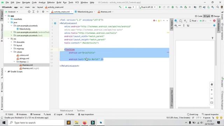
Task: Open Project panel gear settings
Action: (x=43, y=12)
